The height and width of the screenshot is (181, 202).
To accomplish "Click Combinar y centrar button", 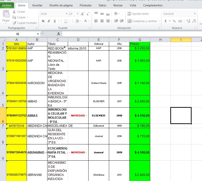I will [142, 21].
